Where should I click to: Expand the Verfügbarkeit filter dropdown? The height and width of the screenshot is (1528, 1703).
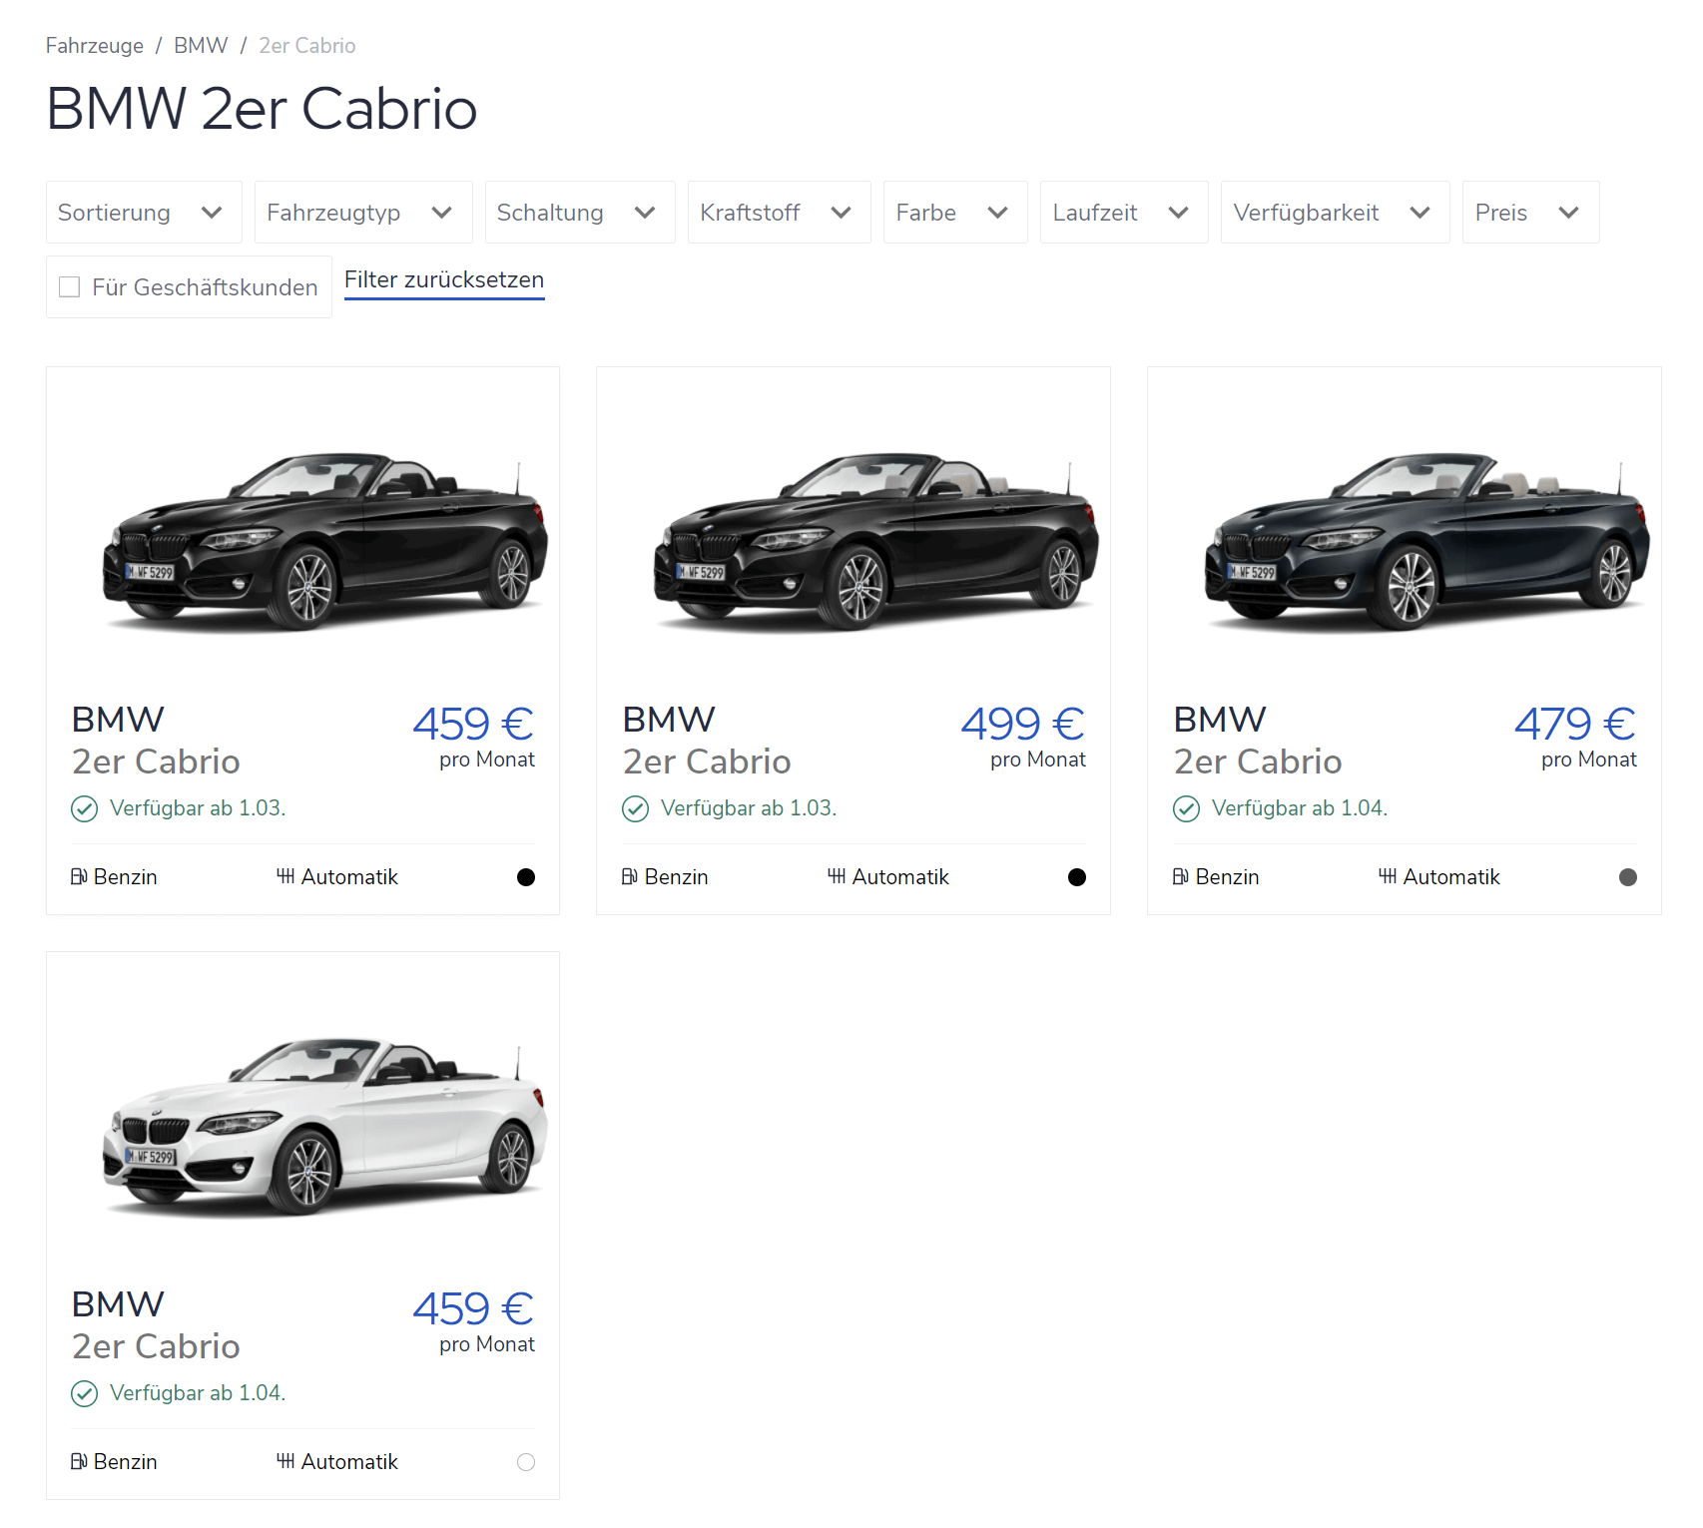1334,213
